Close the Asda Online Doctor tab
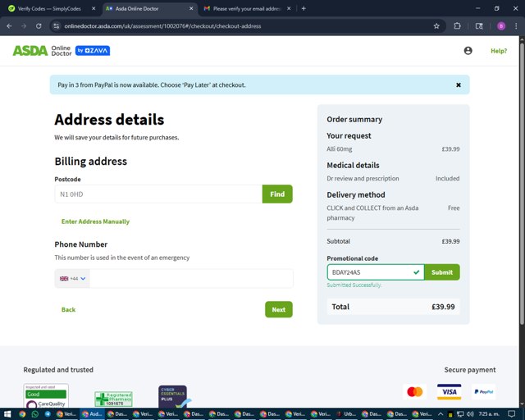 pyautogui.click(x=191, y=9)
